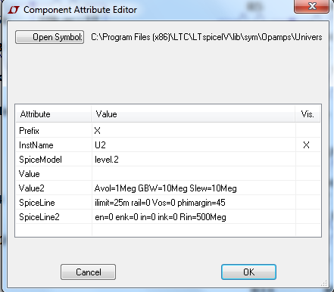Edit the SpiceModel value level.2
Screen dimensions: 334x292
tap(194, 159)
